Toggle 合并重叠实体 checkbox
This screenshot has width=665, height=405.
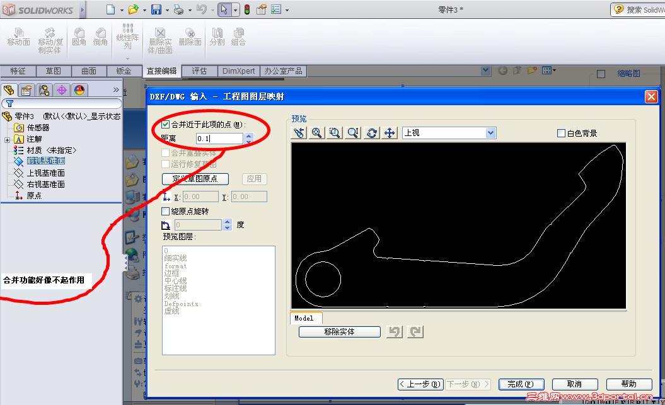coord(166,152)
